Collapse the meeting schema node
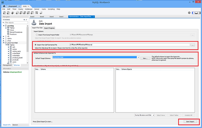Viewport: 202px width, 128px height. [x=4, y=26]
